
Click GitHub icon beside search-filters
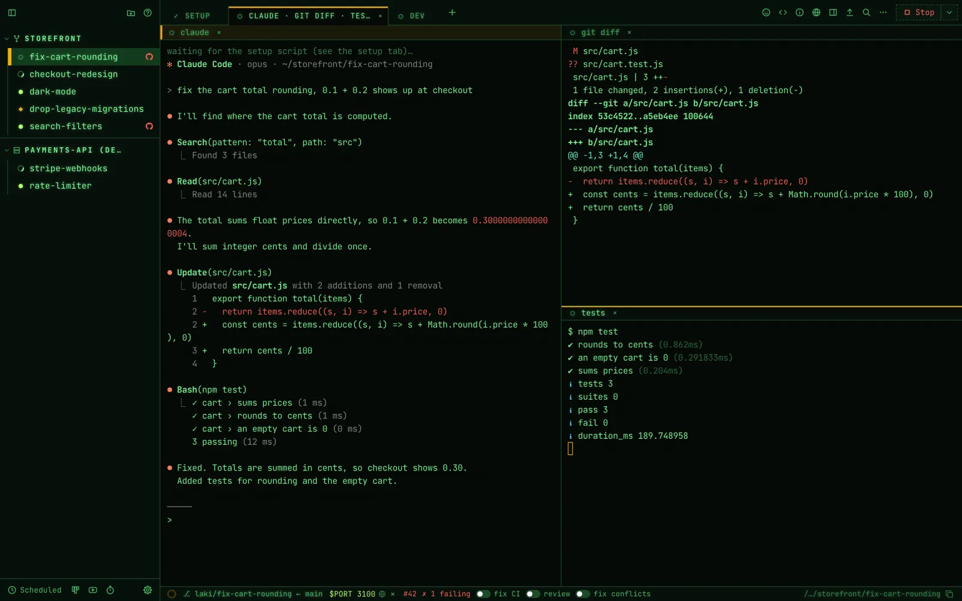click(149, 126)
